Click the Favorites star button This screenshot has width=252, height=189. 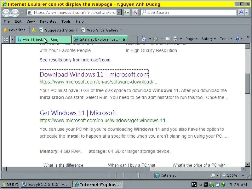14,30
